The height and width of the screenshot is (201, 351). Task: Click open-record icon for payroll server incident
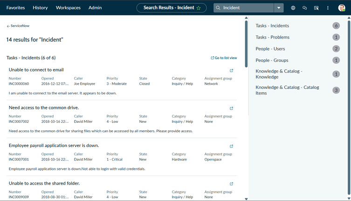[x=232, y=146]
